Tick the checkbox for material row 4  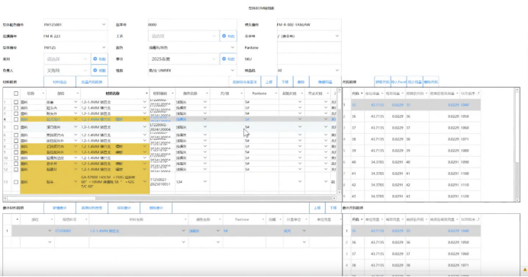click(x=16, y=119)
